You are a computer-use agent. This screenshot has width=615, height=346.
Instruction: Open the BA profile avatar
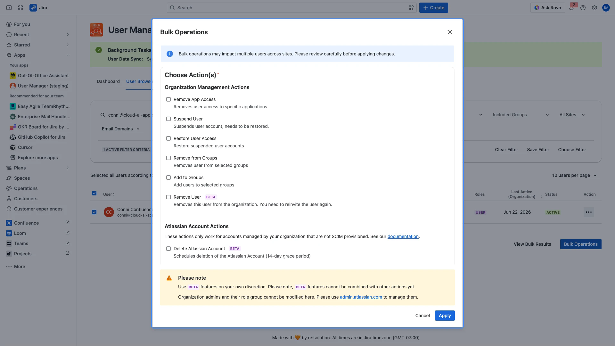click(606, 8)
